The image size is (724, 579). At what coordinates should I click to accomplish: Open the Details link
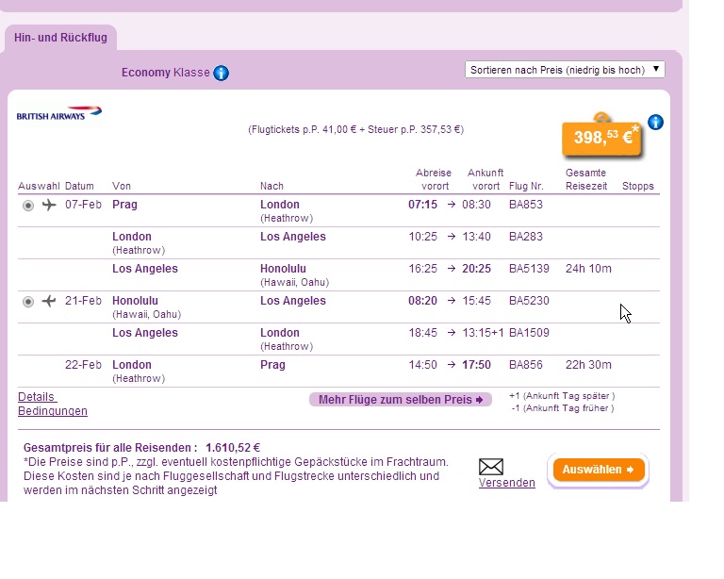pyautogui.click(x=37, y=397)
